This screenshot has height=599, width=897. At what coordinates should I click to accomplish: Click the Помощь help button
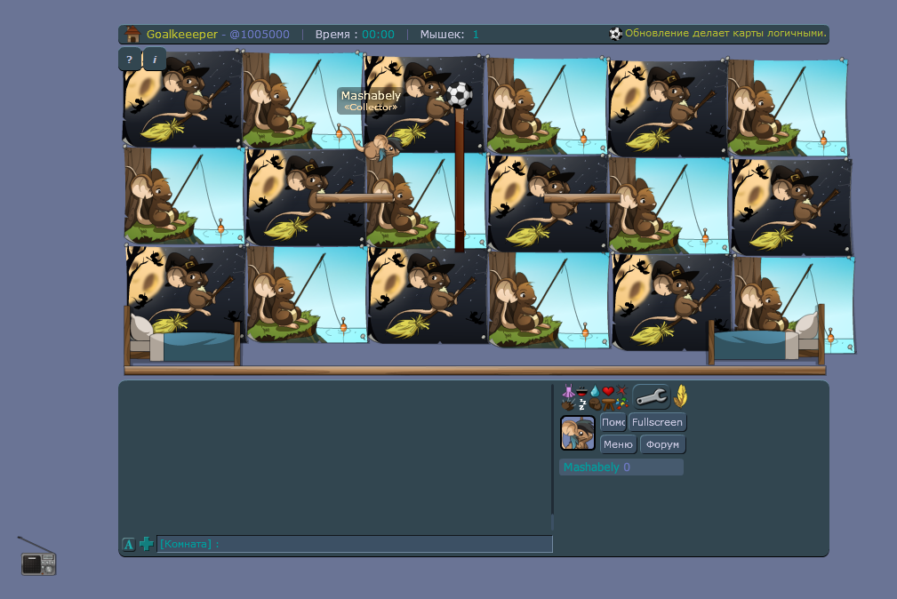[x=613, y=422]
